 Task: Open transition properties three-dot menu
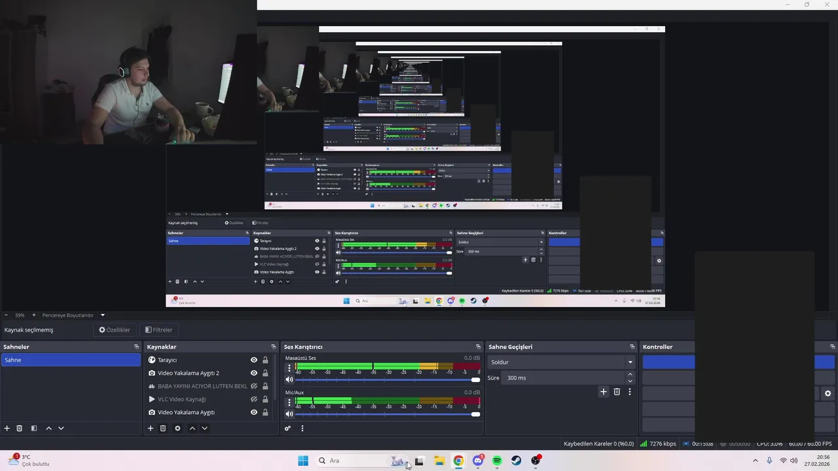click(x=630, y=392)
